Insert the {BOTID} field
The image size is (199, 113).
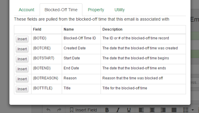pos(22,39)
